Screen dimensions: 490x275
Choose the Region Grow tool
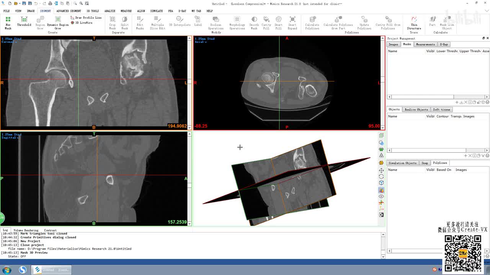tap(40, 23)
